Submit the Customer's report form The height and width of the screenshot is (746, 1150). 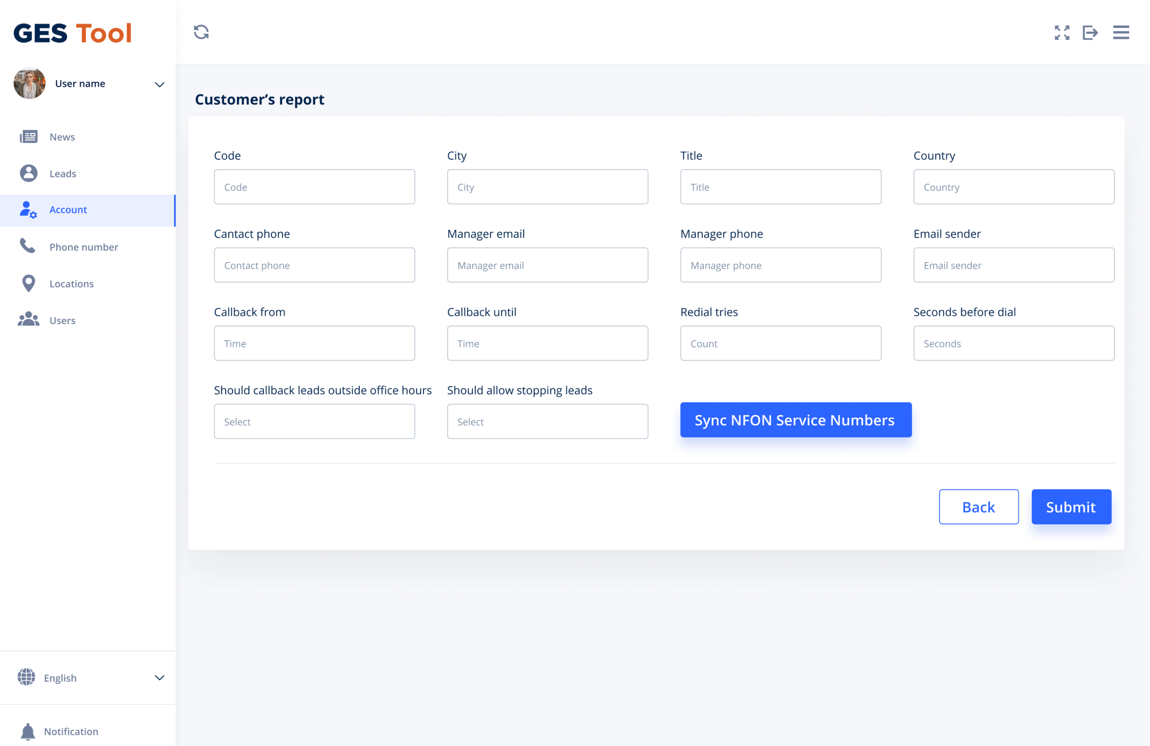(1071, 507)
